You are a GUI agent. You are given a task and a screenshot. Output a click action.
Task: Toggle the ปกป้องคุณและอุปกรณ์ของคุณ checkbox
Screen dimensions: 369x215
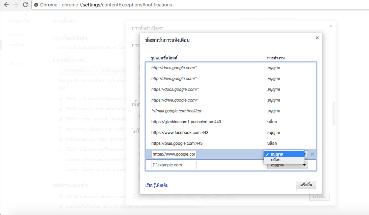(61, 139)
